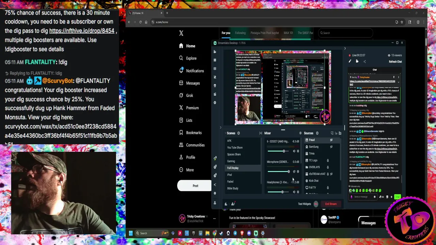Viewport: 436px width, 245px height.
Task: Open Profile in X sidebar
Action: pyautogui.click(x=187, y=157)
